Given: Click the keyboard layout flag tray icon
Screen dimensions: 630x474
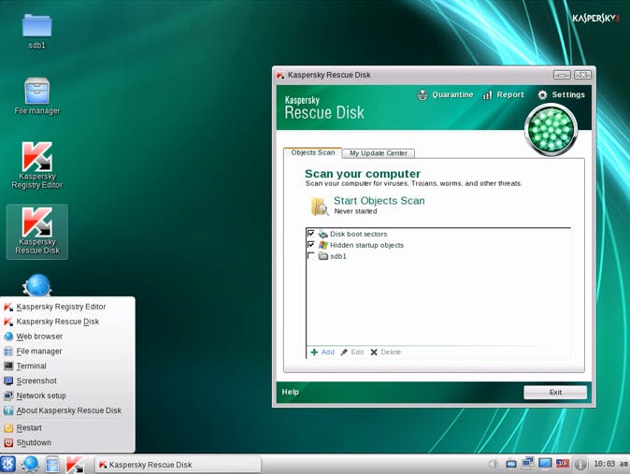Looking at the screenshot, I should click(x=562, y=464).
